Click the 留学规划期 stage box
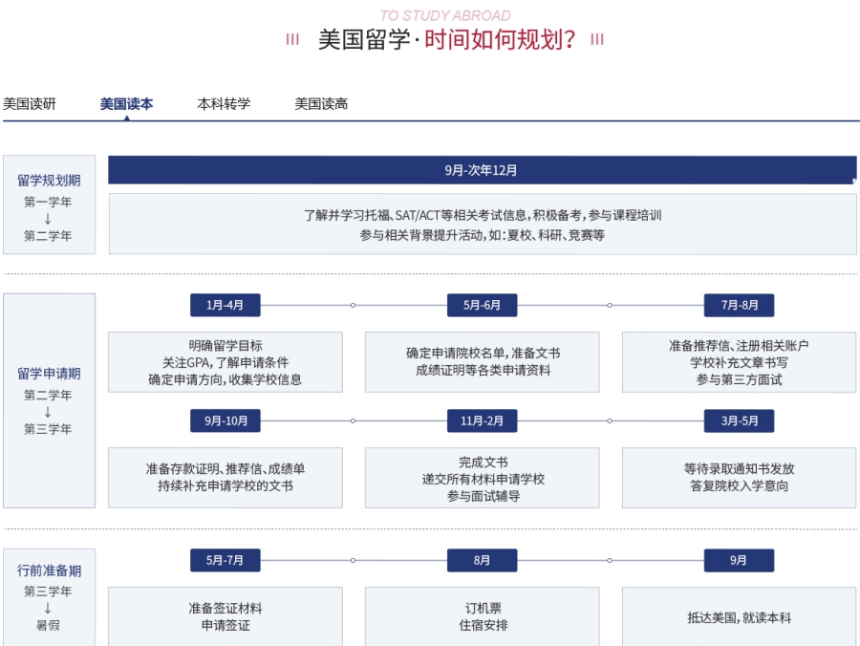 [x=49, y=205]
